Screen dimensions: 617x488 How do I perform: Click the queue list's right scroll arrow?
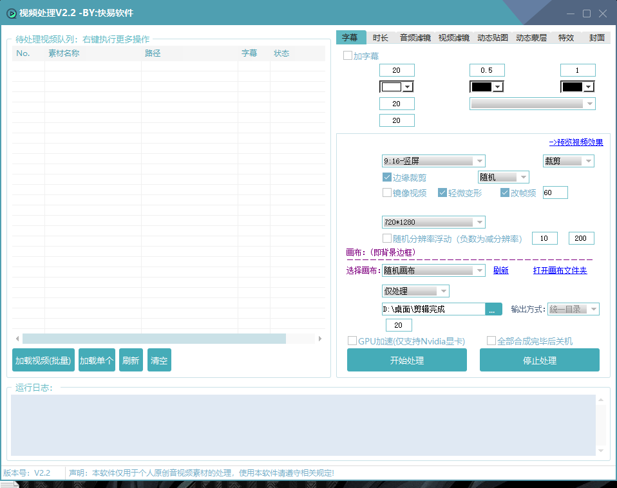[x=320, y=339]
